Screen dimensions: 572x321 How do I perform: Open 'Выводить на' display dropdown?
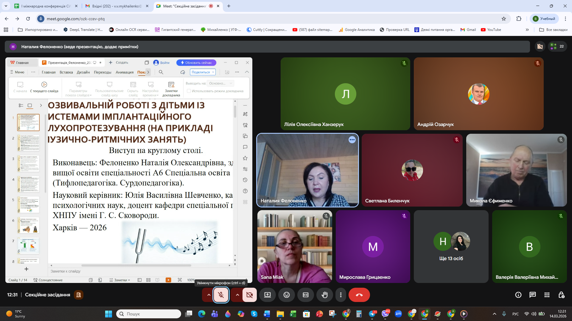click(x=220, y=83)
